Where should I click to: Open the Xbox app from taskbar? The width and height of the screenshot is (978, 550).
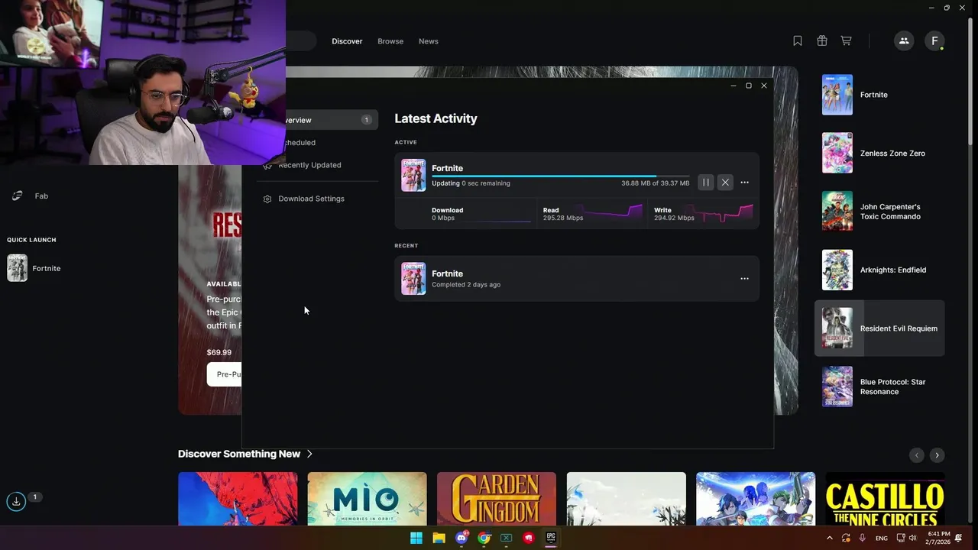[506, 538]
